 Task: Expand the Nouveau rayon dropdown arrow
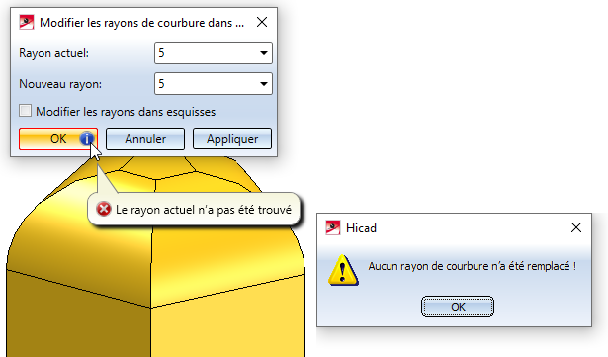coord(264,84)
